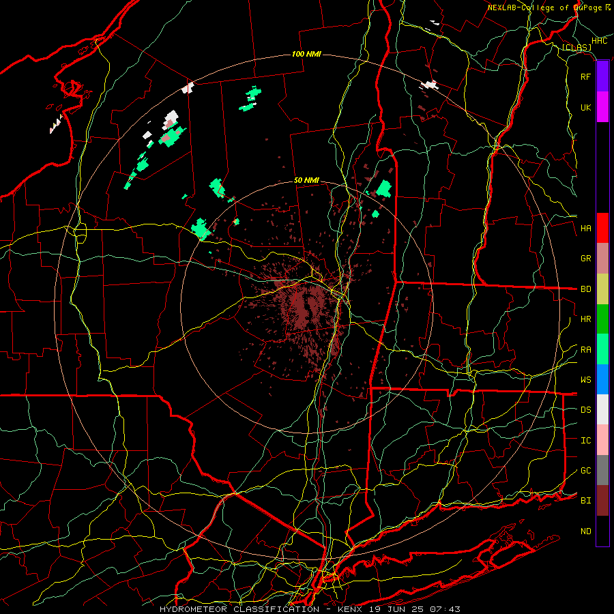Image resolution: width=614 pixels, height=614 pixels.
Task: Click the Hydrometeor Classification KENX caption
Action: (x=310, y=609)
